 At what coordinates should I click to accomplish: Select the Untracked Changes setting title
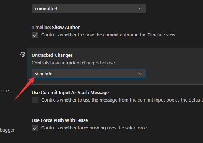pos(52,55)
